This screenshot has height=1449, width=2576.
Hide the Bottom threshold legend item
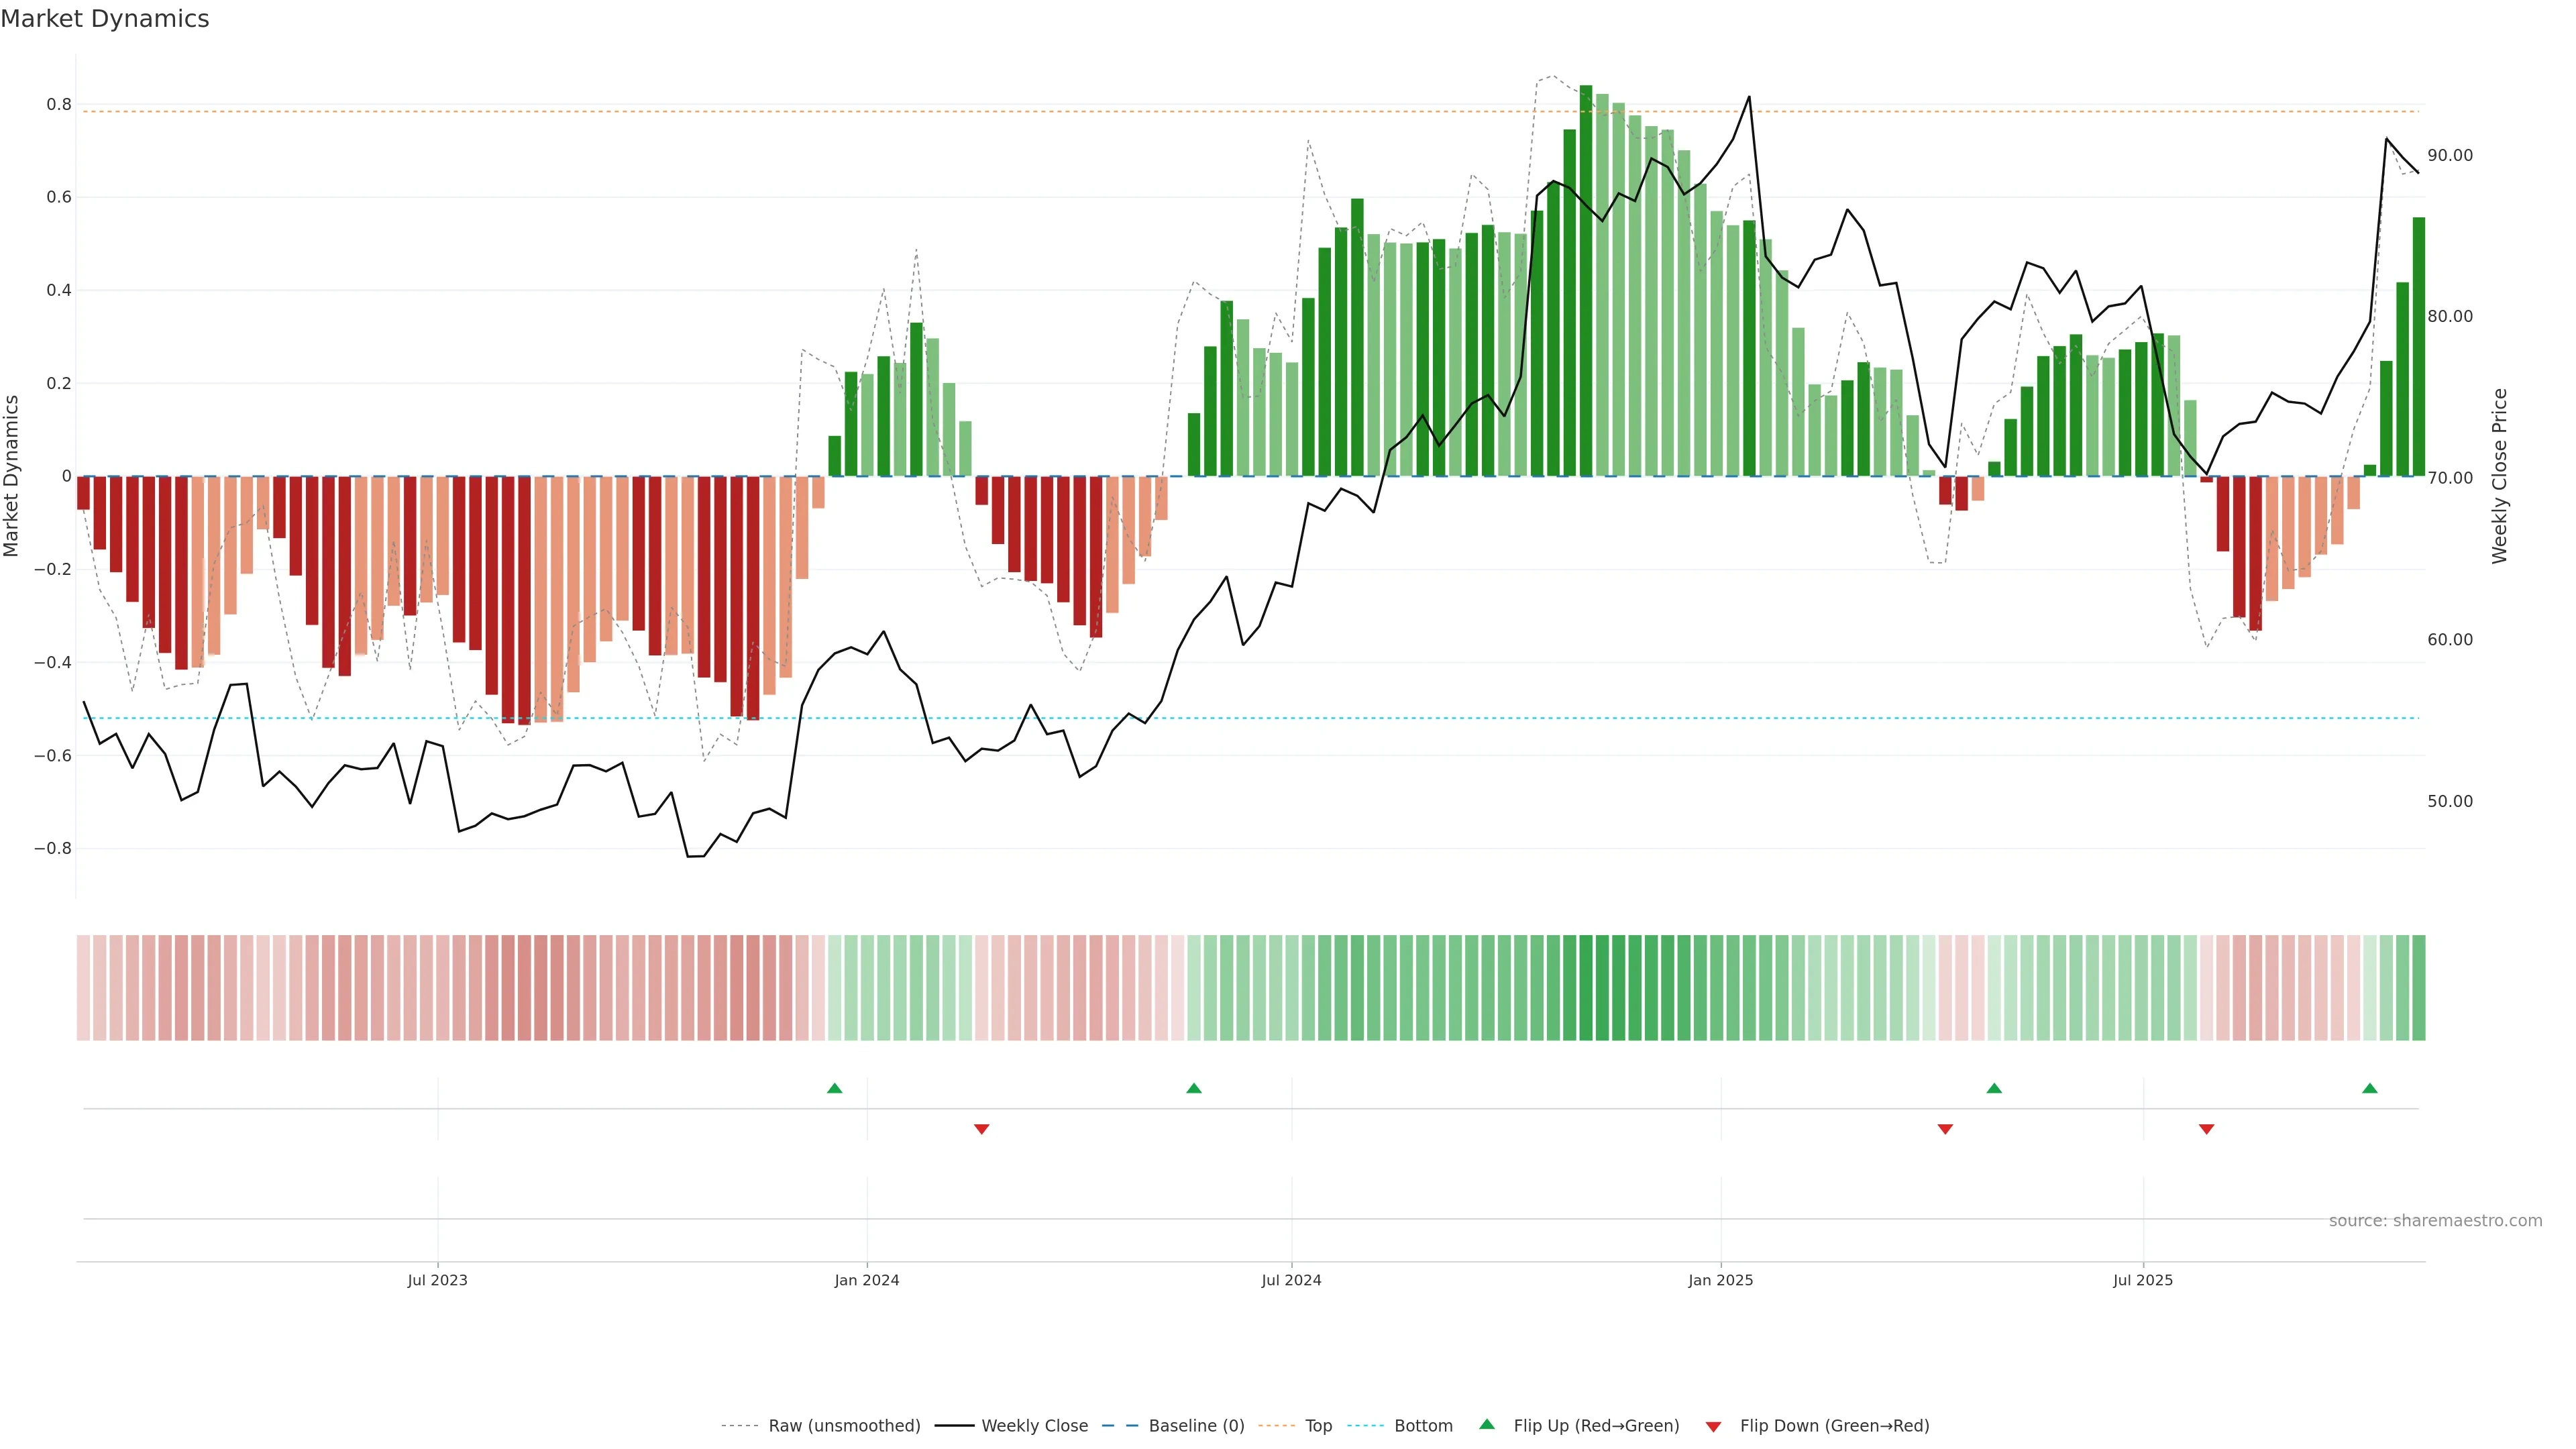click(1423, 1425)
